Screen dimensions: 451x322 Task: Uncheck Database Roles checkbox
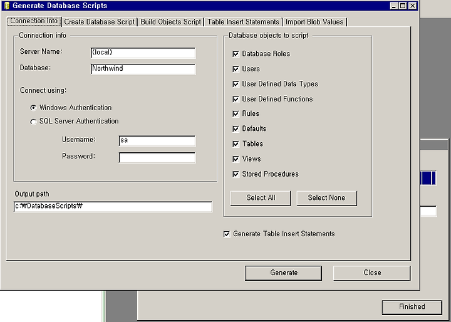pos(236,54)
